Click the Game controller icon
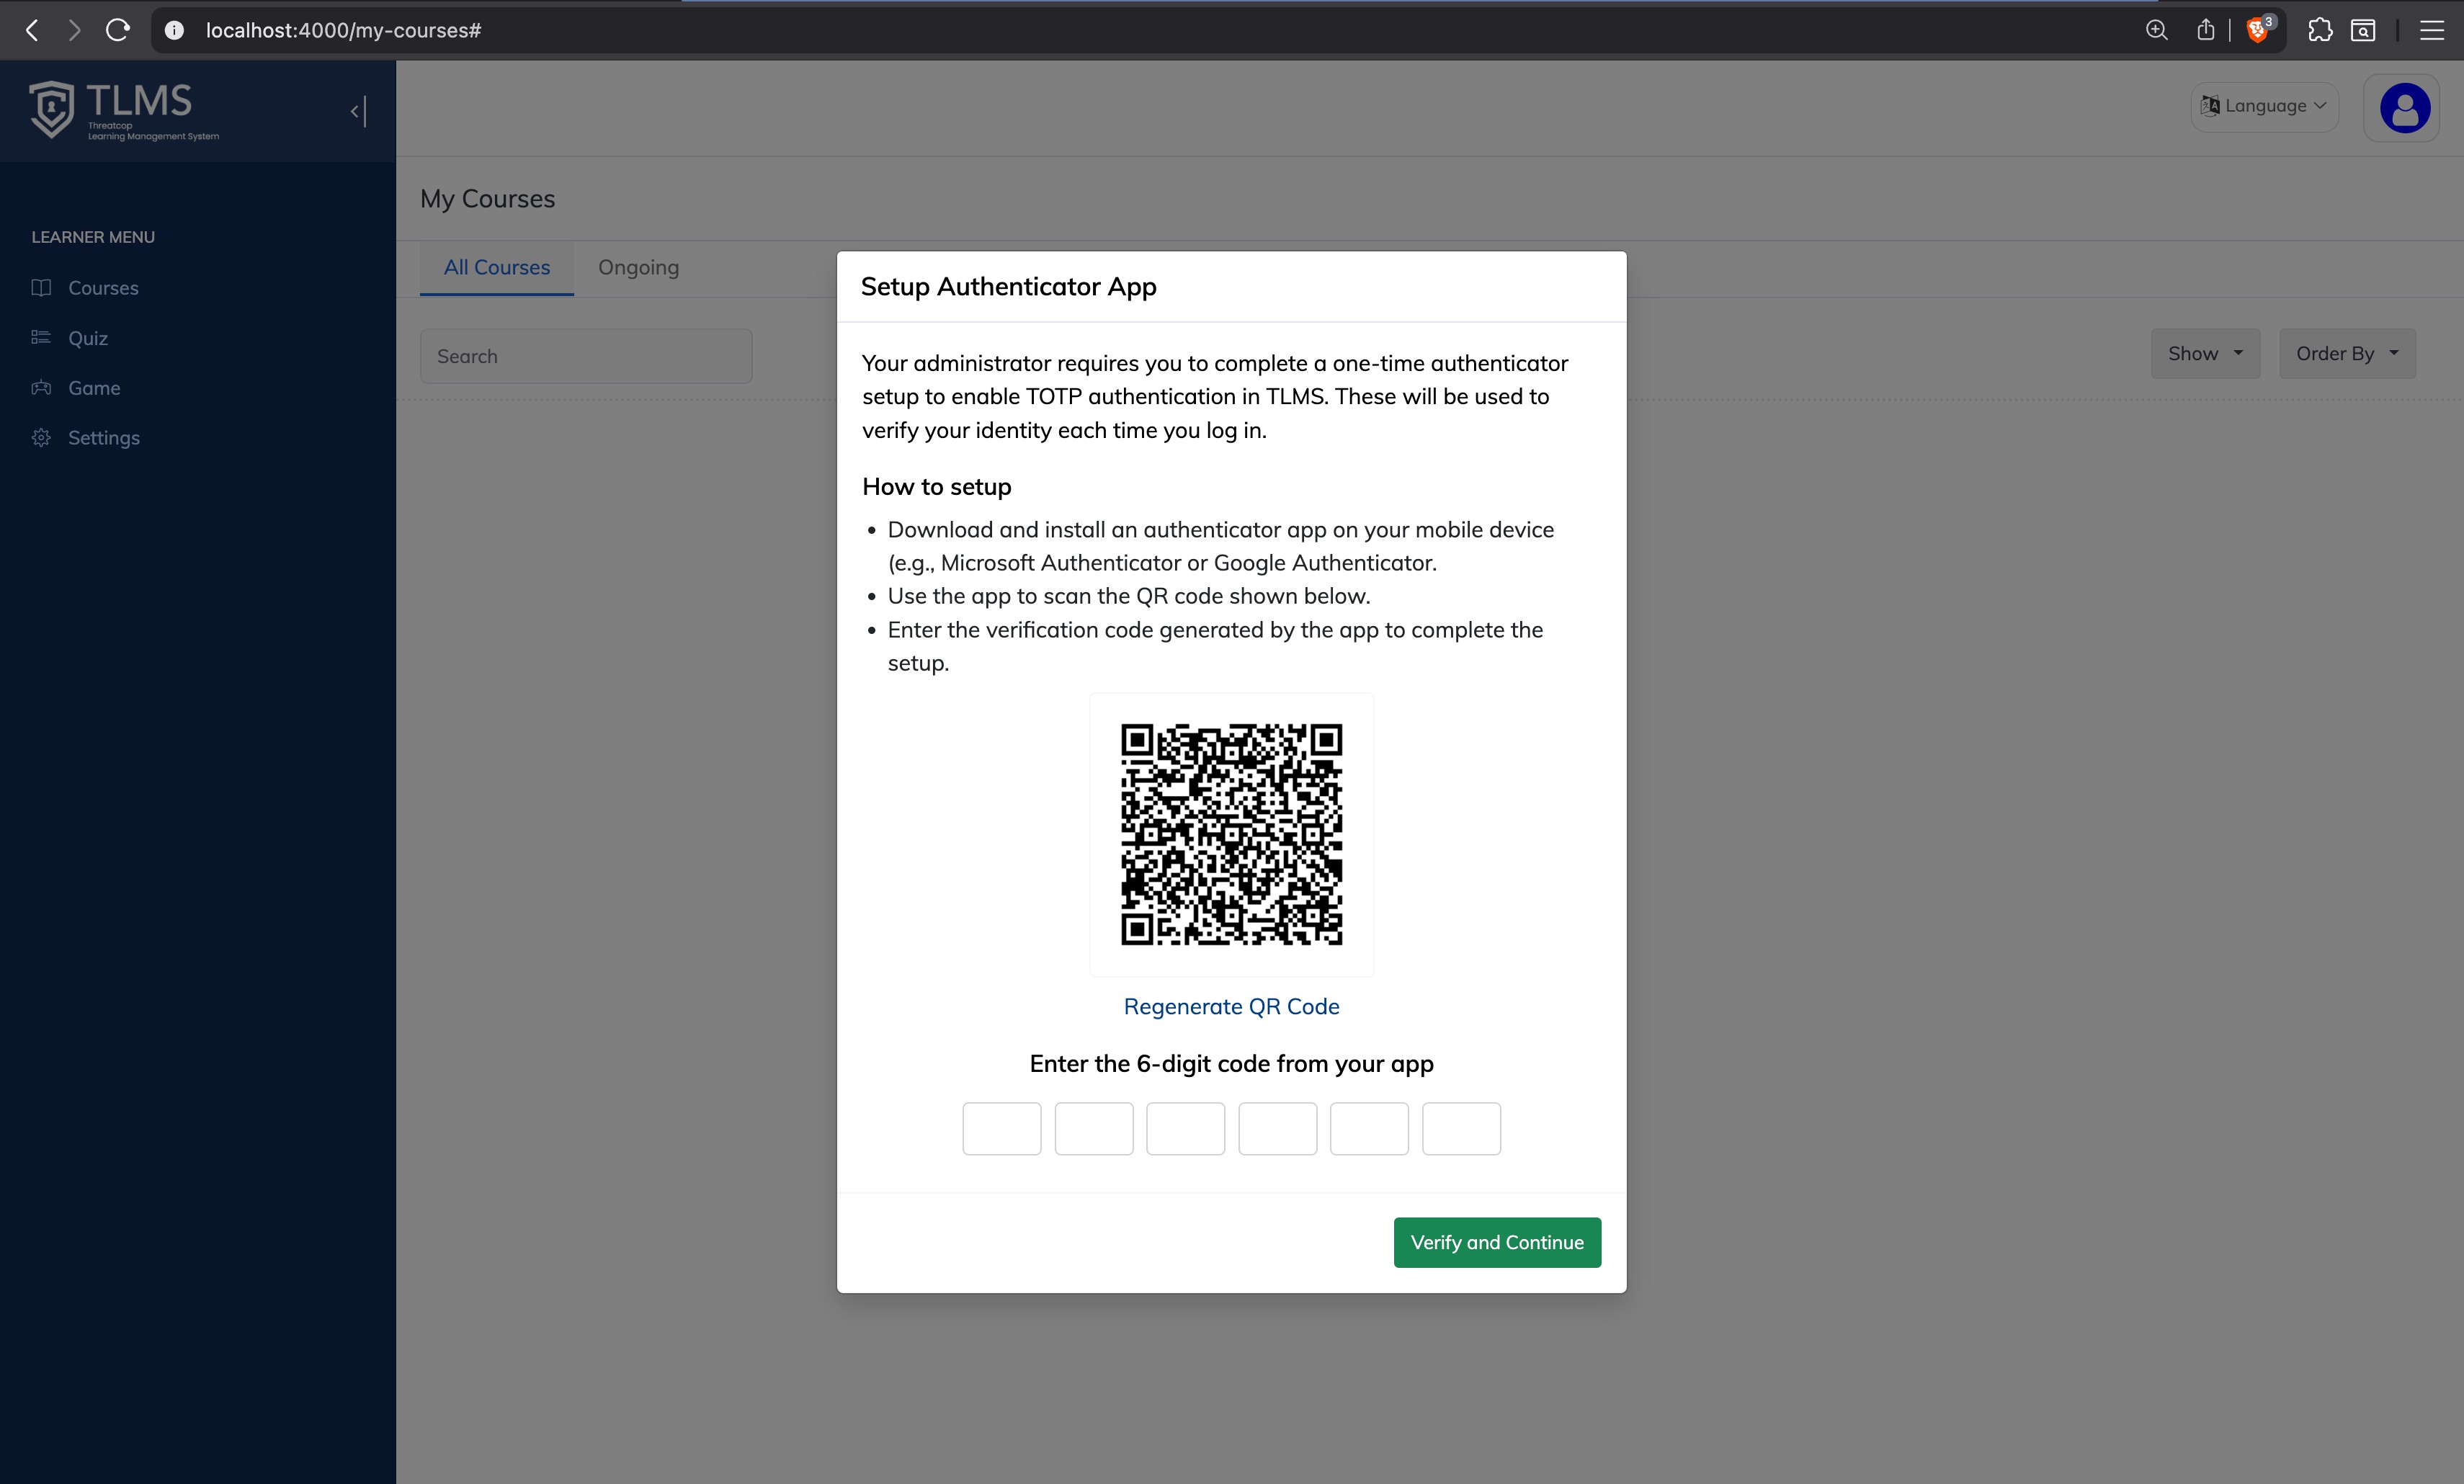Screen dimensions: 2464x1484 [41, 387]
